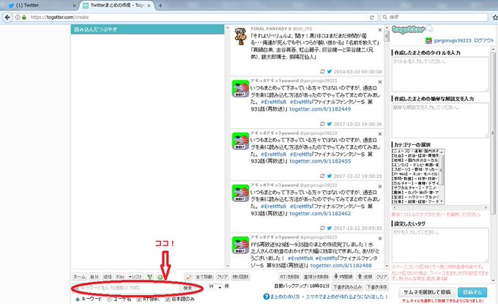Click retweet icon on 2014-03-10 tweet
498x304 pixels.
(322, 72)
